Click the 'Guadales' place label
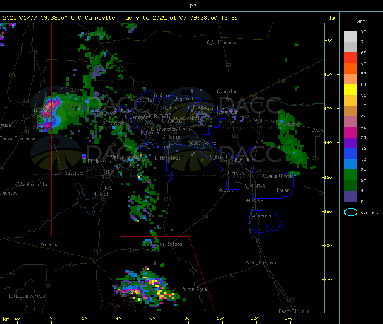The width and height of the screenshot is (383, 324). (227, 92)
